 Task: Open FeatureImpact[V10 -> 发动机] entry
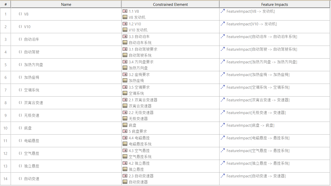(251, 24)
